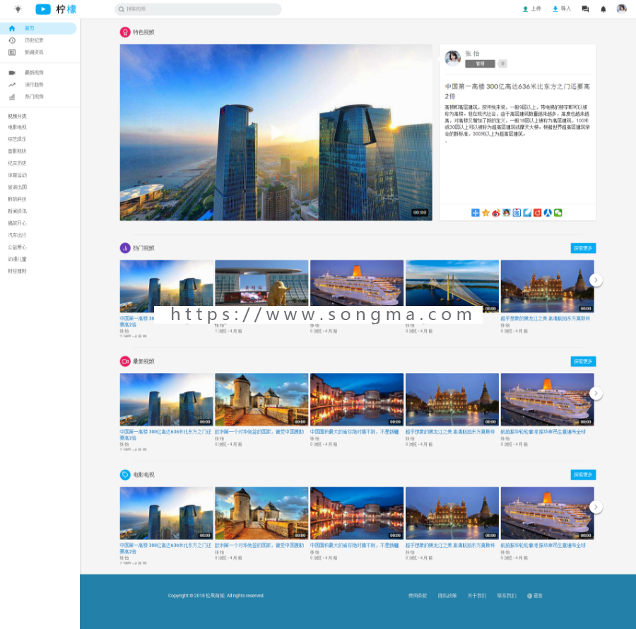Select 搞笑开心 category in sidebar
The height and width of the screenshot is (629, 636).
17,223
